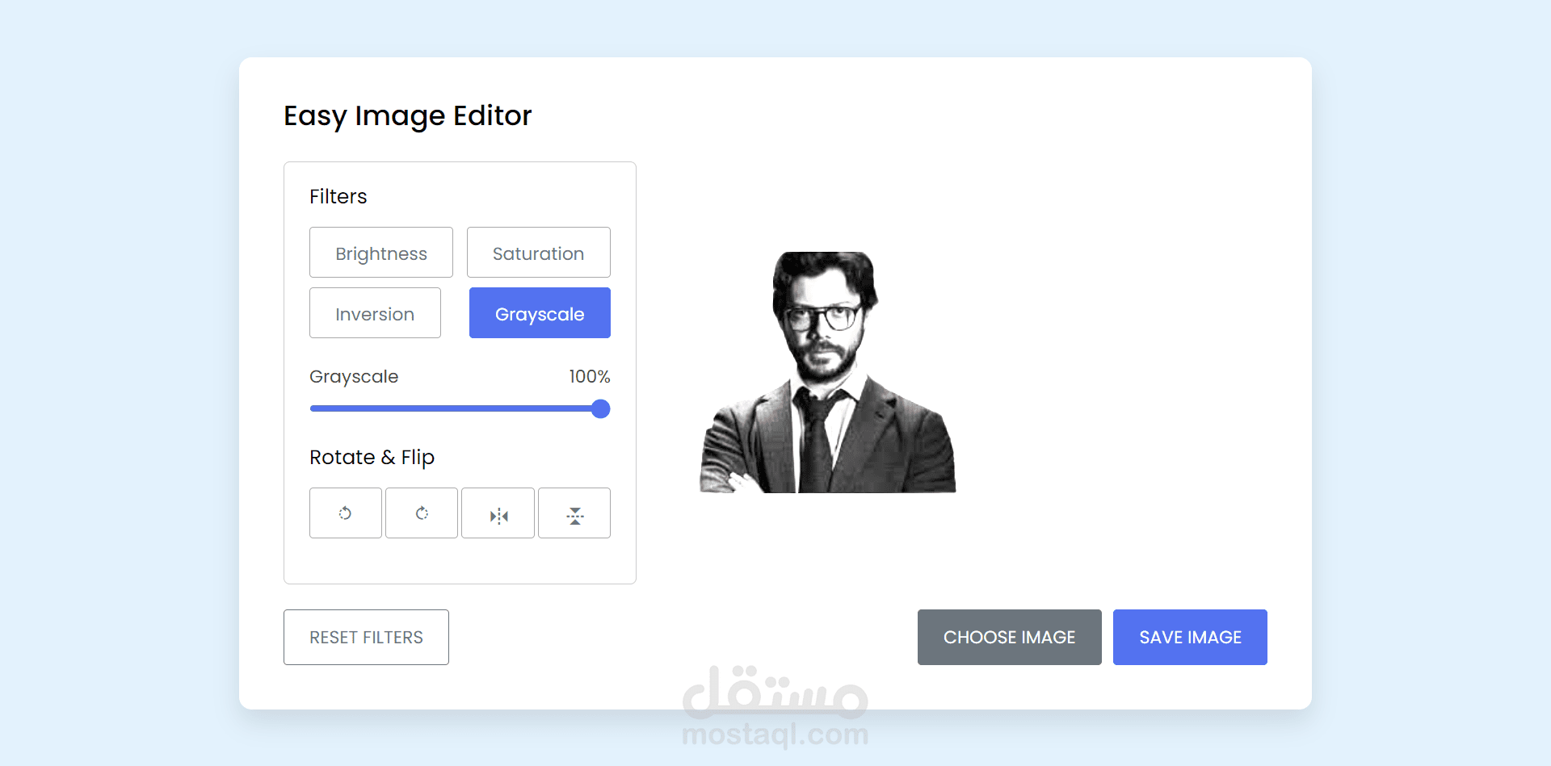This screenshot has width=1551, height=766.
Task: Select the Brightness filter
Action: tap(380, 252)
